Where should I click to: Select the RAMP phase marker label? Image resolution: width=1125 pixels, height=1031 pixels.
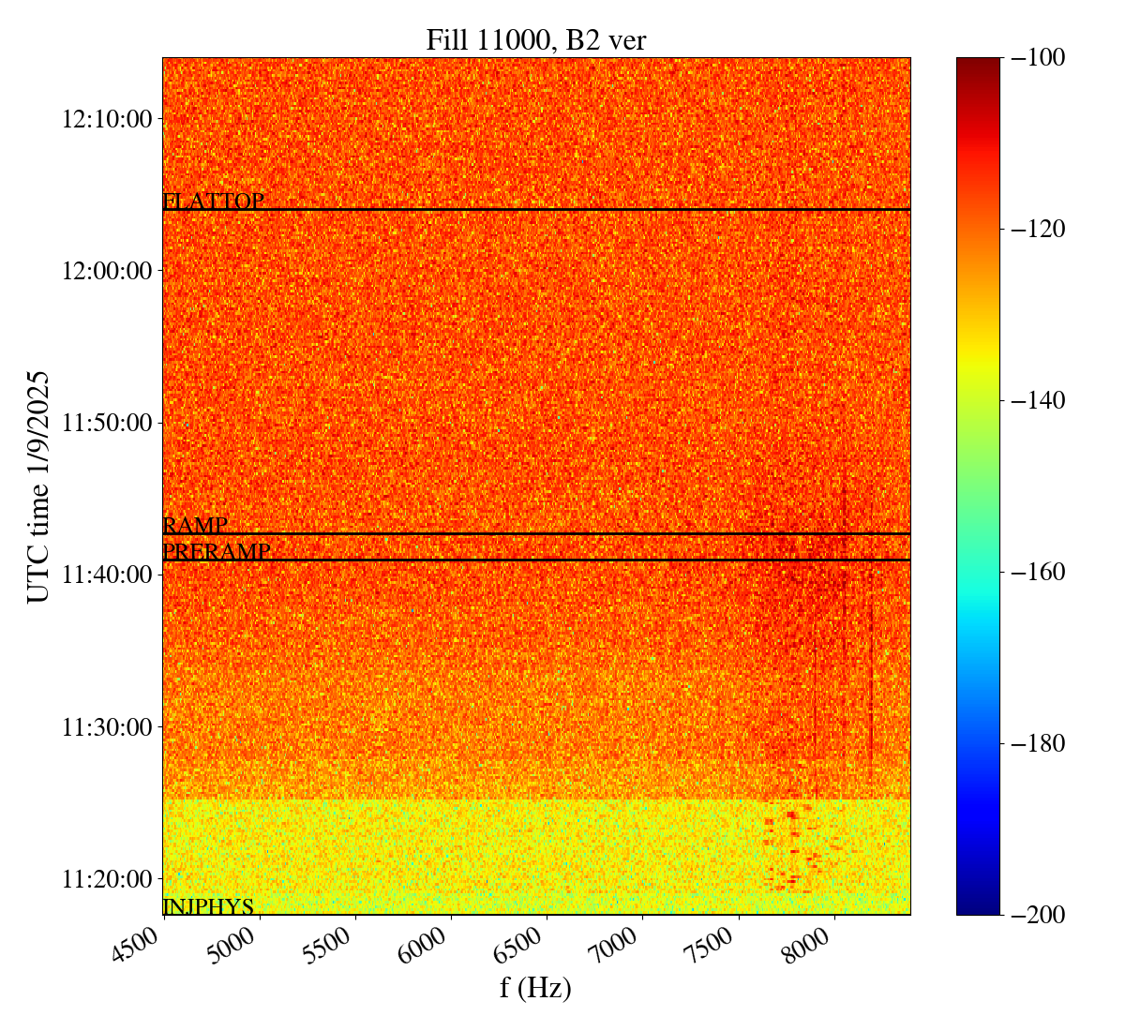195,526
